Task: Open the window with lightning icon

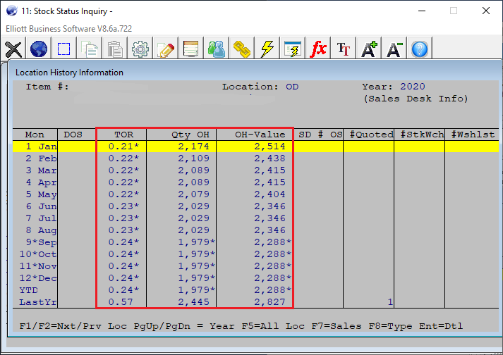Action: (293, 49)
